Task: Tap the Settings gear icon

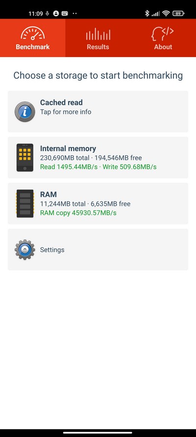Action: 25,249
